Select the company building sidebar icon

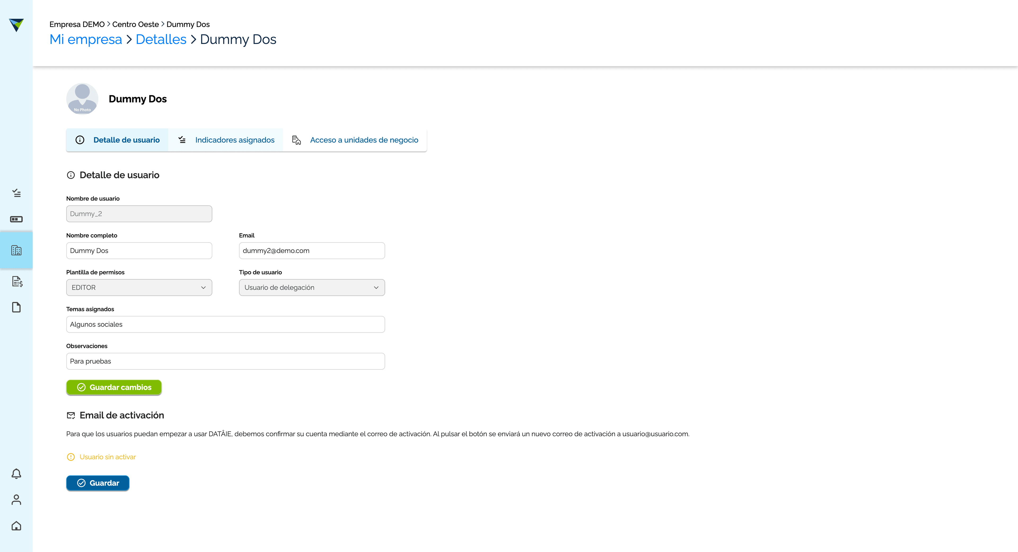16,250
